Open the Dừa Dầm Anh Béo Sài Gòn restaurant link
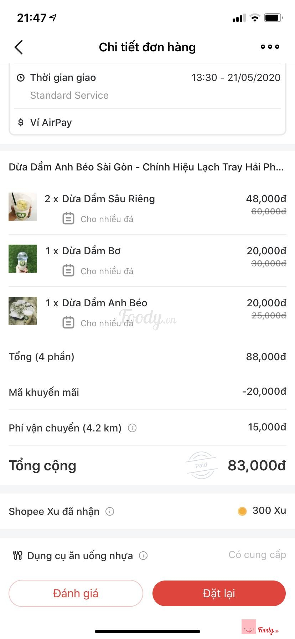The width and height of the screenshot is (295, 639). pyautogui.click(x=146, y=167)
